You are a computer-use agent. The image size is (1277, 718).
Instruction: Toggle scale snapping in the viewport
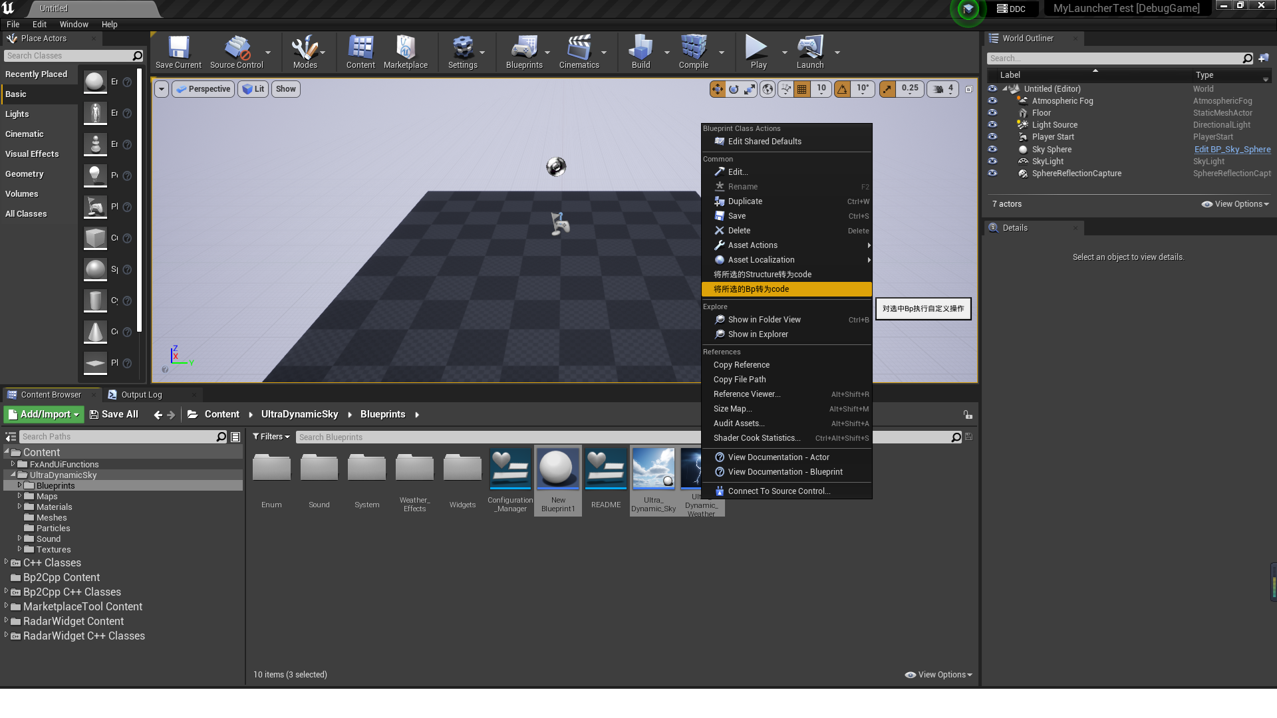coord(887,89)
